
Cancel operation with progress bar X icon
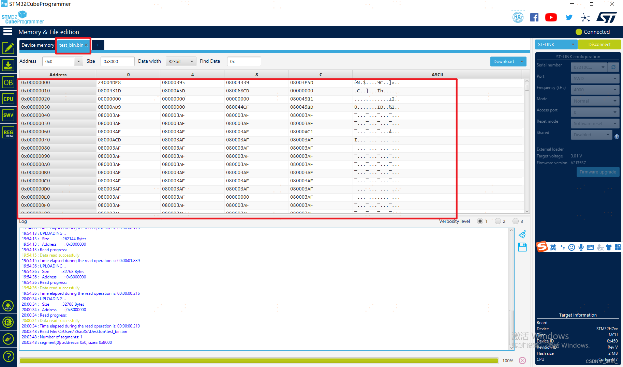[522, 361]
